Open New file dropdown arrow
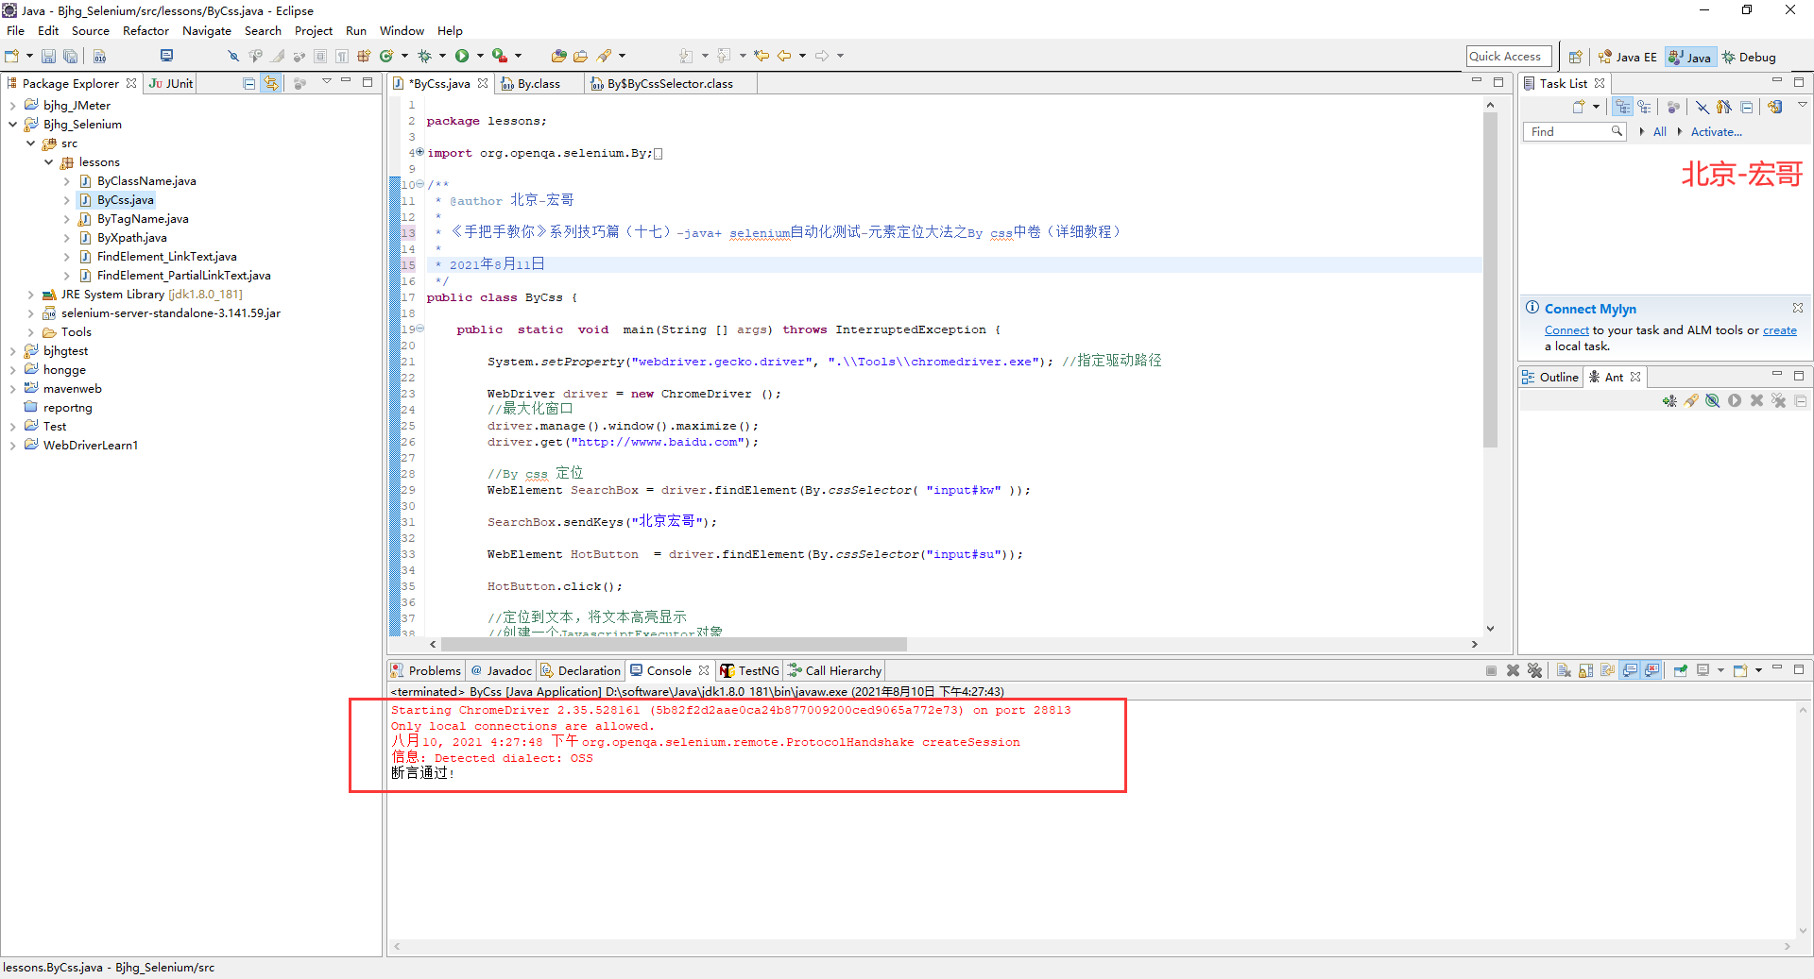The height and width of the screenshot is (979, 1814). (x=28, y=57)
